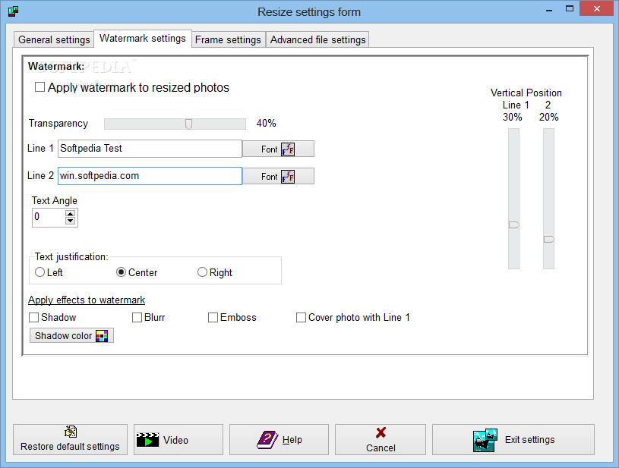Open the Video tutorial button
Viewport: 619px width, 468px height.
tap(178, 439)
